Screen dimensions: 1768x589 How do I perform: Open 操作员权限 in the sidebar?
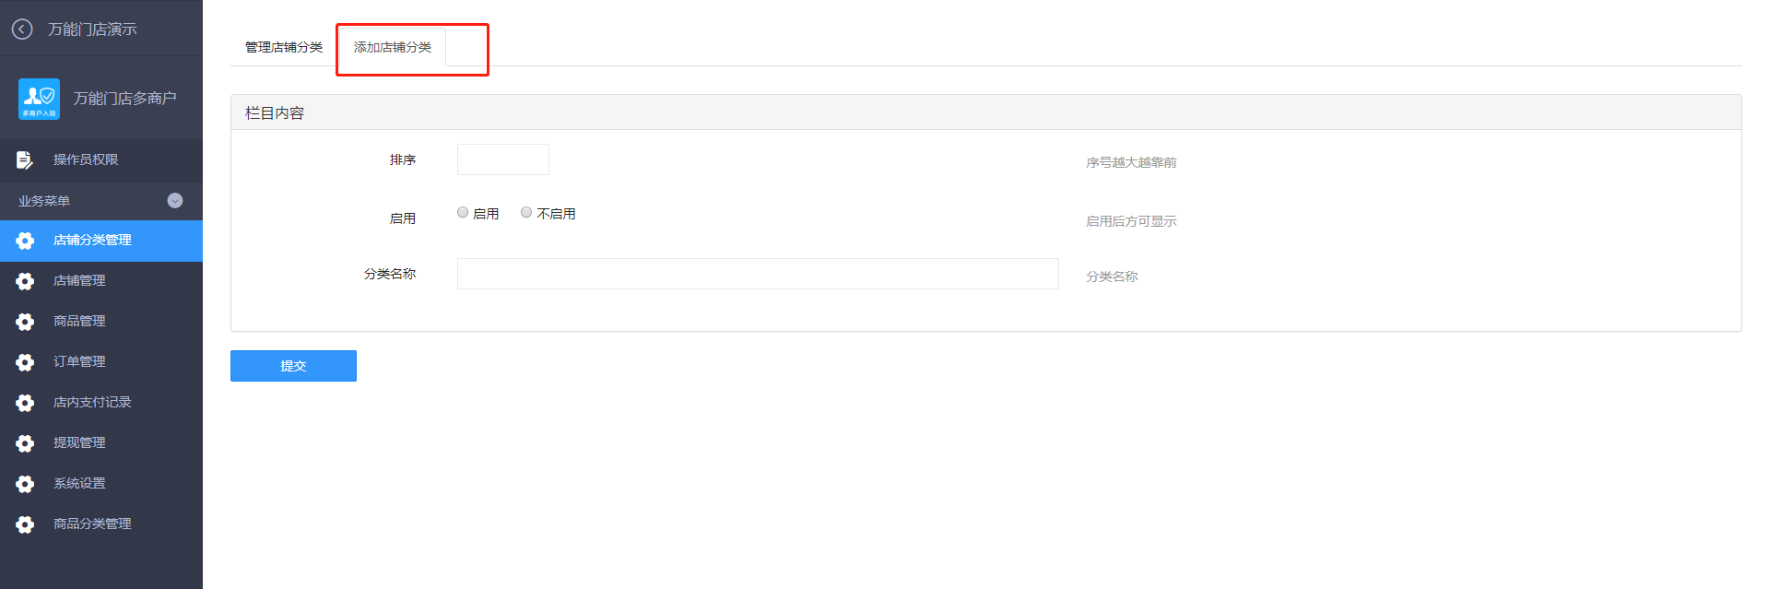point(101,160)
